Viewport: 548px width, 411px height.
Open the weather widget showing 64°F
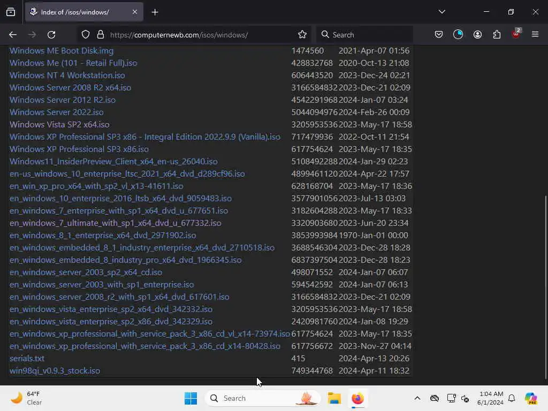tap(26, 398)
